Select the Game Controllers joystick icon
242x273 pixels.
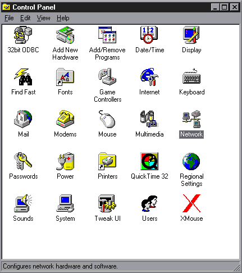point(107,77)
